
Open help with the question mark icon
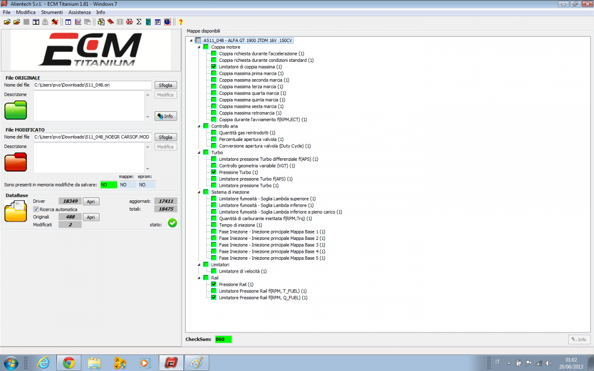(181, 22)
